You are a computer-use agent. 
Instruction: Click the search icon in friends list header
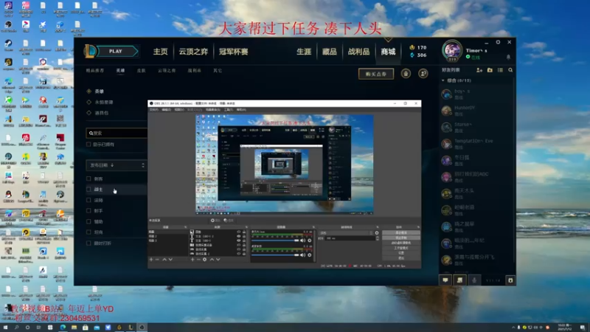pyautogui.click(x=510, y=70)
